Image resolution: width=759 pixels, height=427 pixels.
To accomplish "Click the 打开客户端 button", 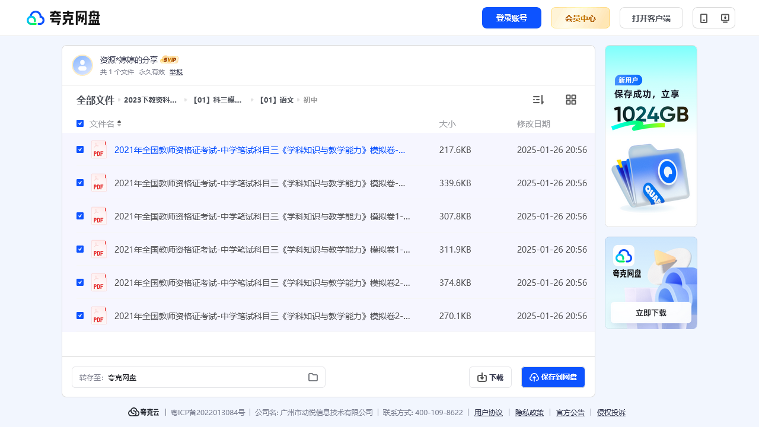I will pos(651,18).
